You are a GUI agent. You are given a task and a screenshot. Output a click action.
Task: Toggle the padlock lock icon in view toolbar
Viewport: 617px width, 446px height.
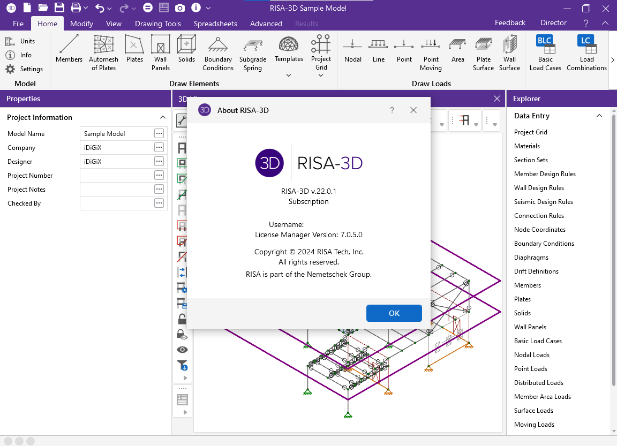pyautogui.click(x=182, y=319)
